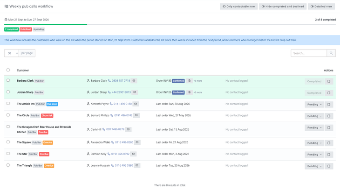Expand '+2 more' for Jordan Sharp
Screen dimensions: 340x191
(x=198, y=92)
